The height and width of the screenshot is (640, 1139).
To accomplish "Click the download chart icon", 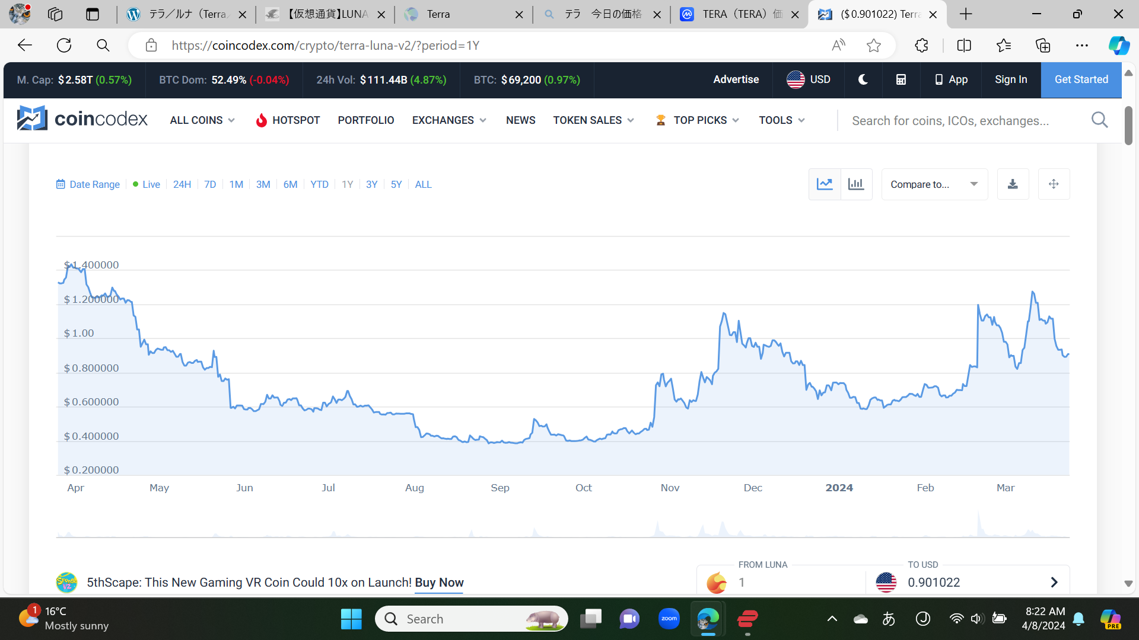I will [x=1013, y=184].
